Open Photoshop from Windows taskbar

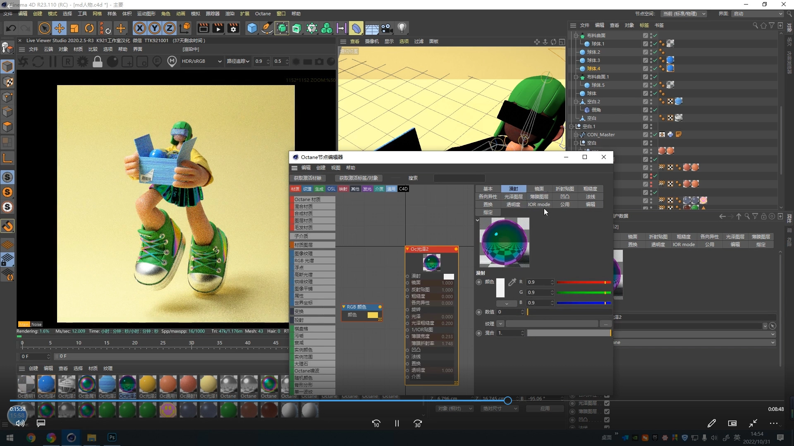point(112,438)
